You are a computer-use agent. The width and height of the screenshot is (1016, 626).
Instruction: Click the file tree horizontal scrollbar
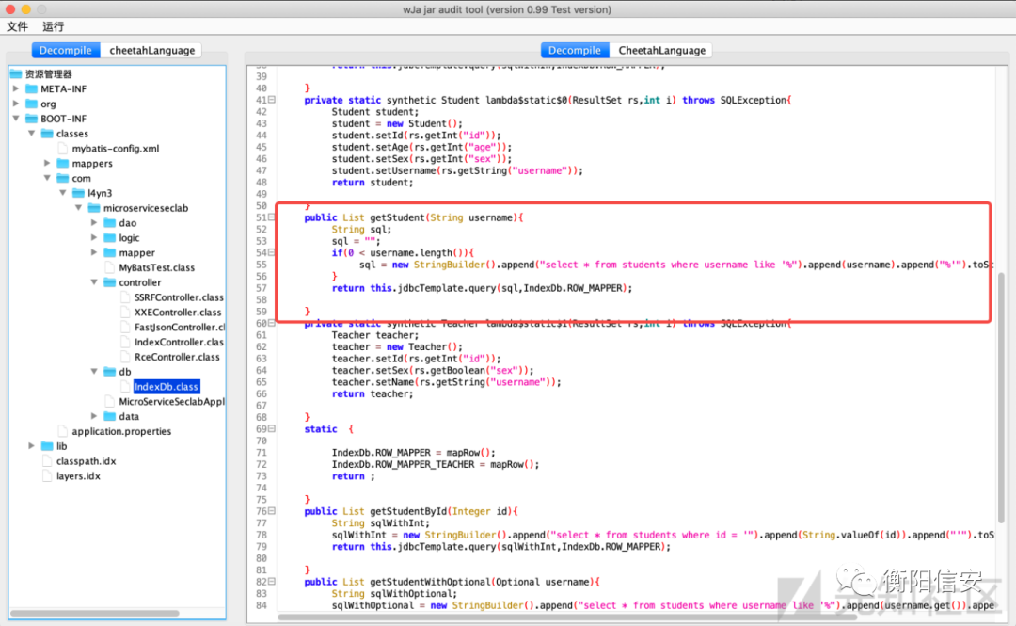tap(95, 613)
